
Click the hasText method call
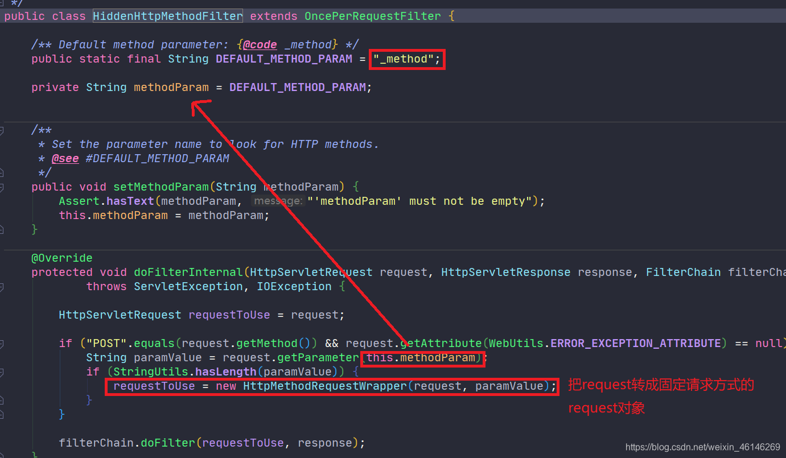coord(130,201)
